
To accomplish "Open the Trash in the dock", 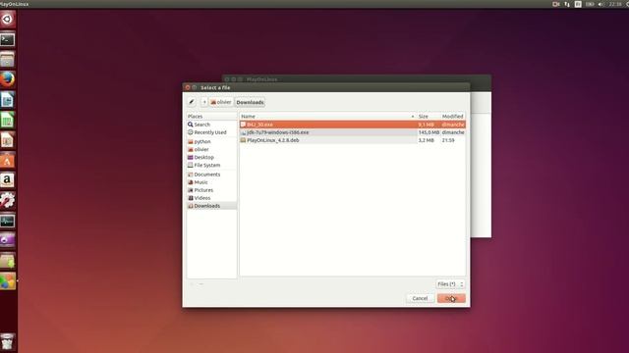I will coord(8,341).
